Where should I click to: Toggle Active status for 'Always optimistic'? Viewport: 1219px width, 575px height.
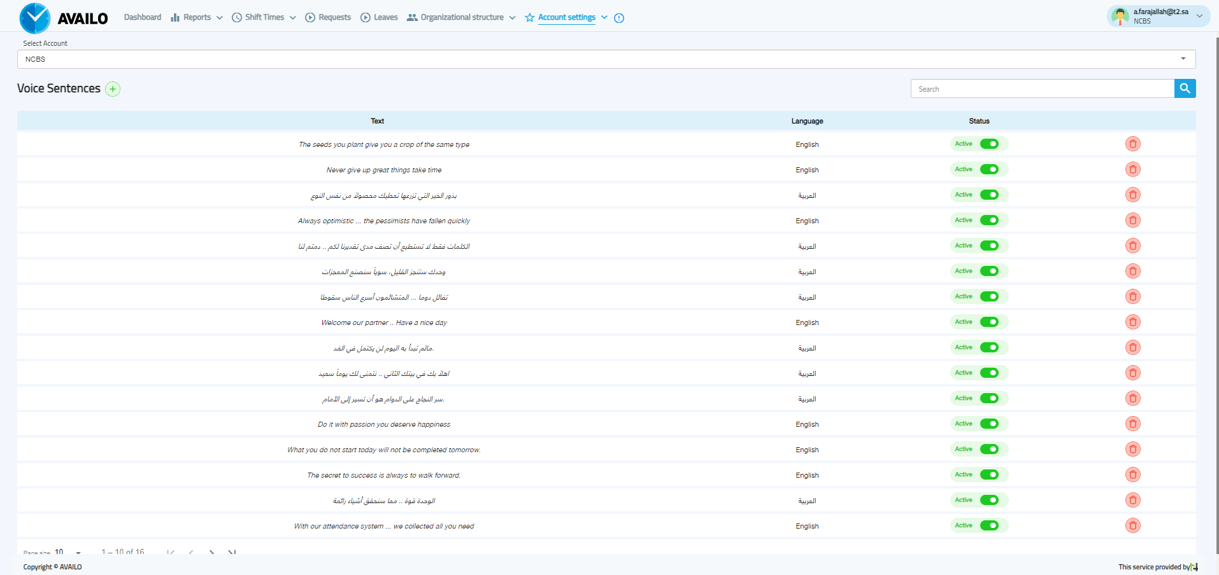[x=989, y=220]
